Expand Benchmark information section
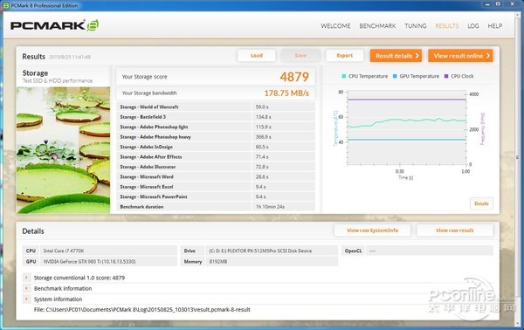 [x=26, y=288]
